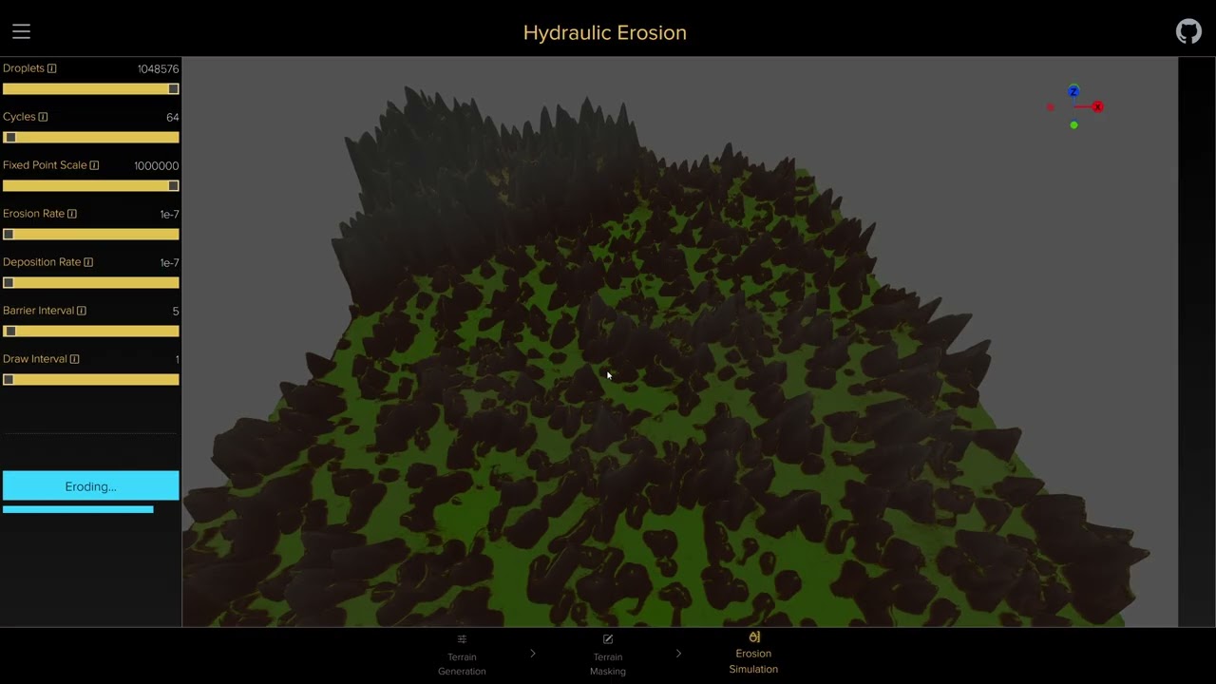Click the green Y axis gizmo handle
This screenshot has width=1216, height=684.
[x=1073, y=124]
